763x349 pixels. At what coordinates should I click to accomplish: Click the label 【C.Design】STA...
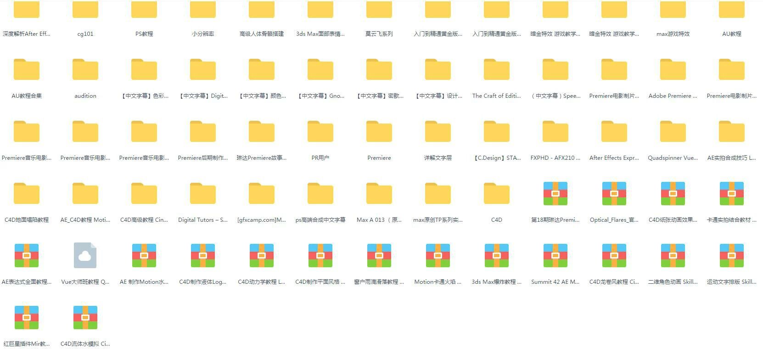497,158
